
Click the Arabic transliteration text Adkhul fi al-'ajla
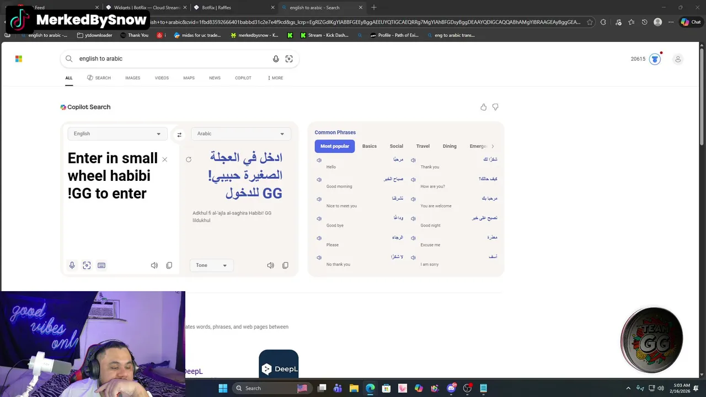pos(232,217)
